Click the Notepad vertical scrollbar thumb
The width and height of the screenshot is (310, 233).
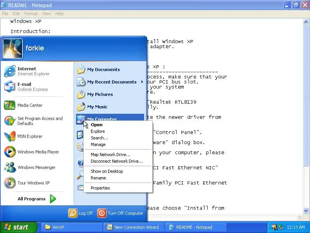(x=306, y=96)
